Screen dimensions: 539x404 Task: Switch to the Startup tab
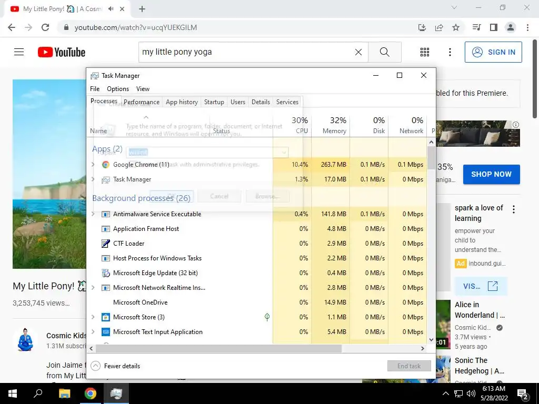pos(214,102)
